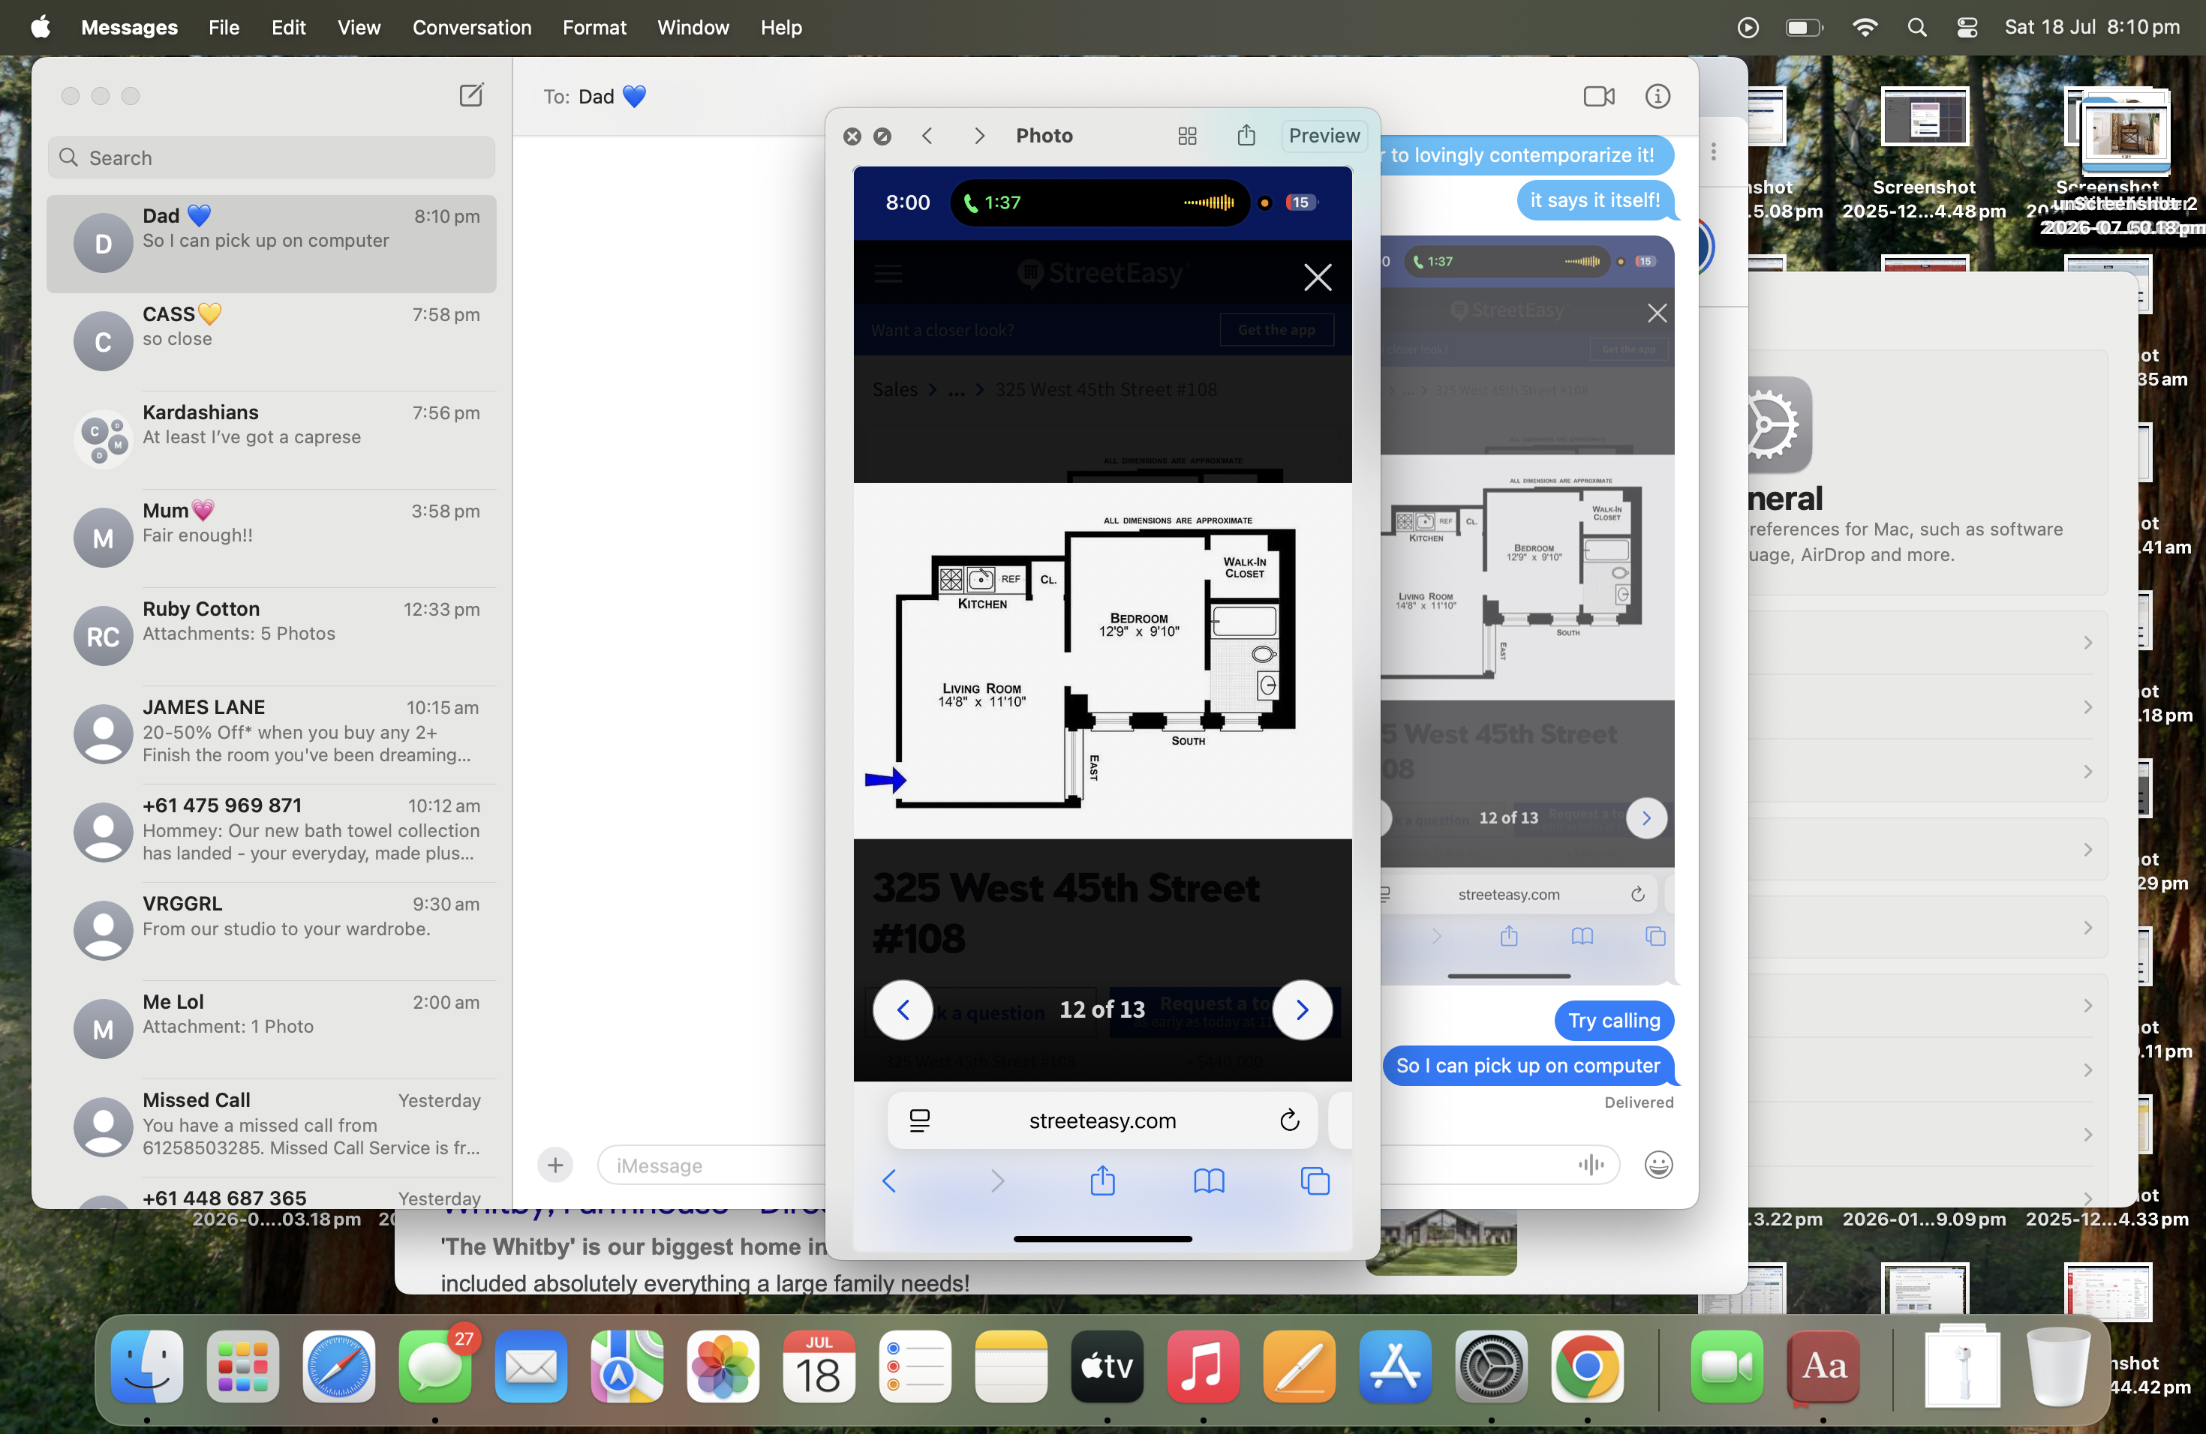This screenshot has height=1434, width=2206.
Task: Open Mail from the Dock
Action: (531, 1366)
